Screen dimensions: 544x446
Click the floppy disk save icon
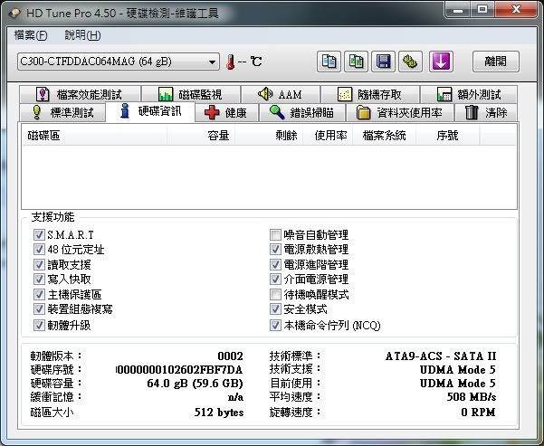pos(383,62)
